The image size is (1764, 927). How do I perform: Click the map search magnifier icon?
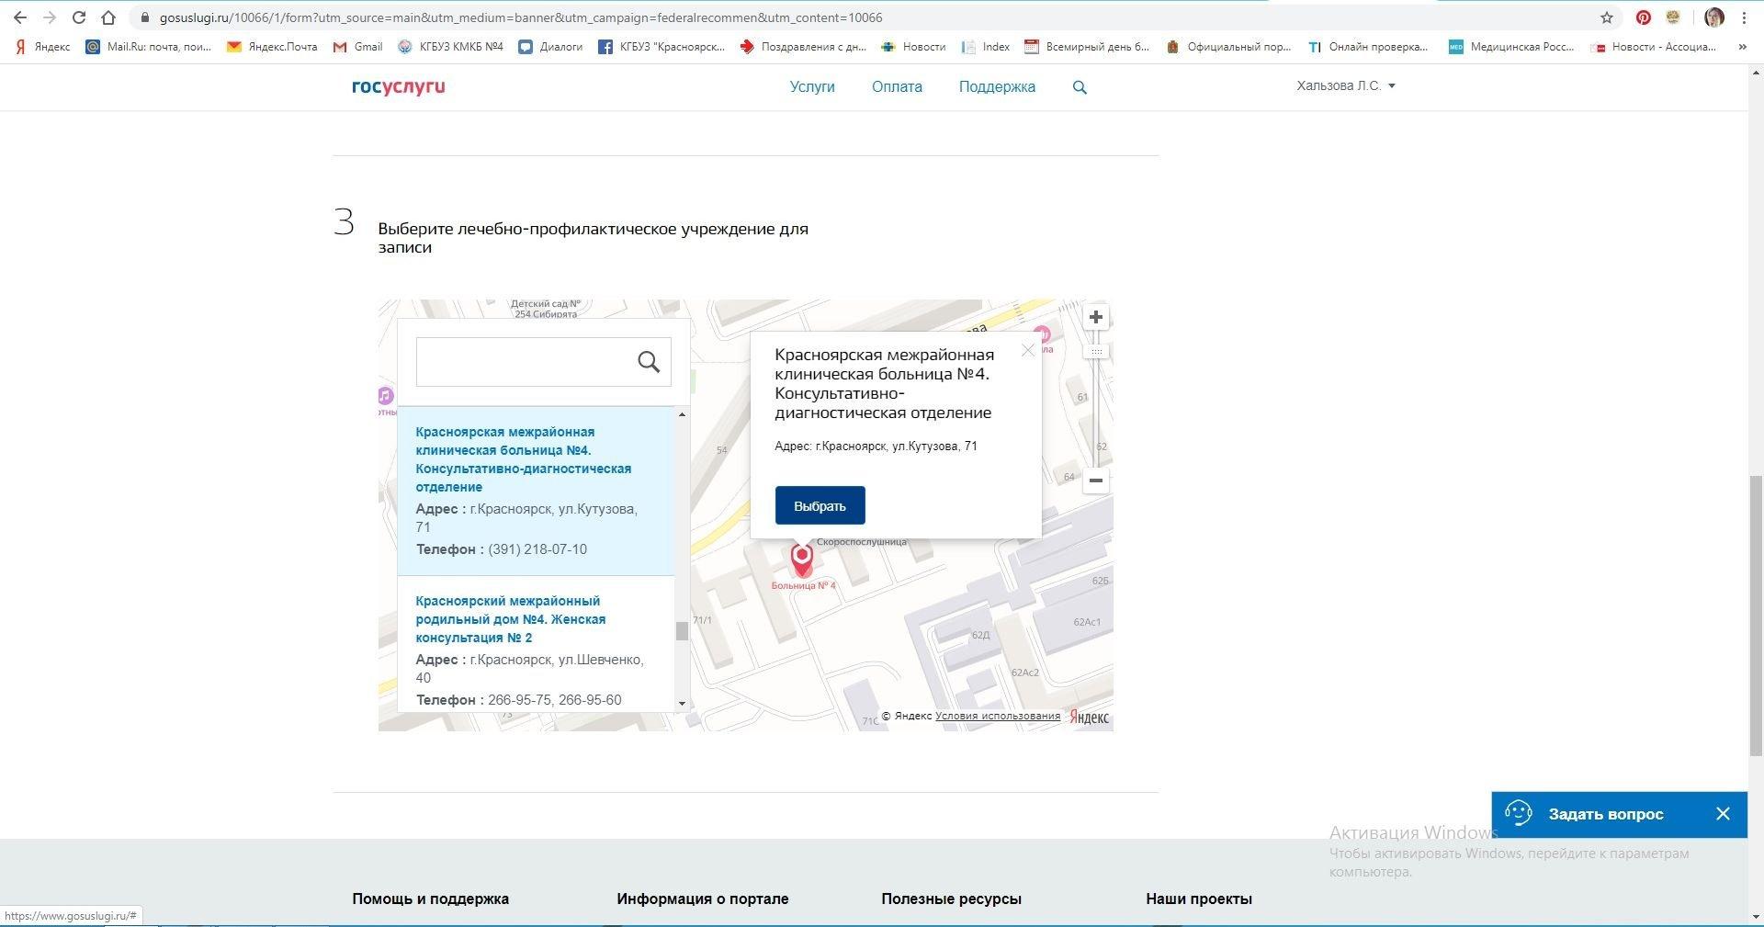pos(649,362)
